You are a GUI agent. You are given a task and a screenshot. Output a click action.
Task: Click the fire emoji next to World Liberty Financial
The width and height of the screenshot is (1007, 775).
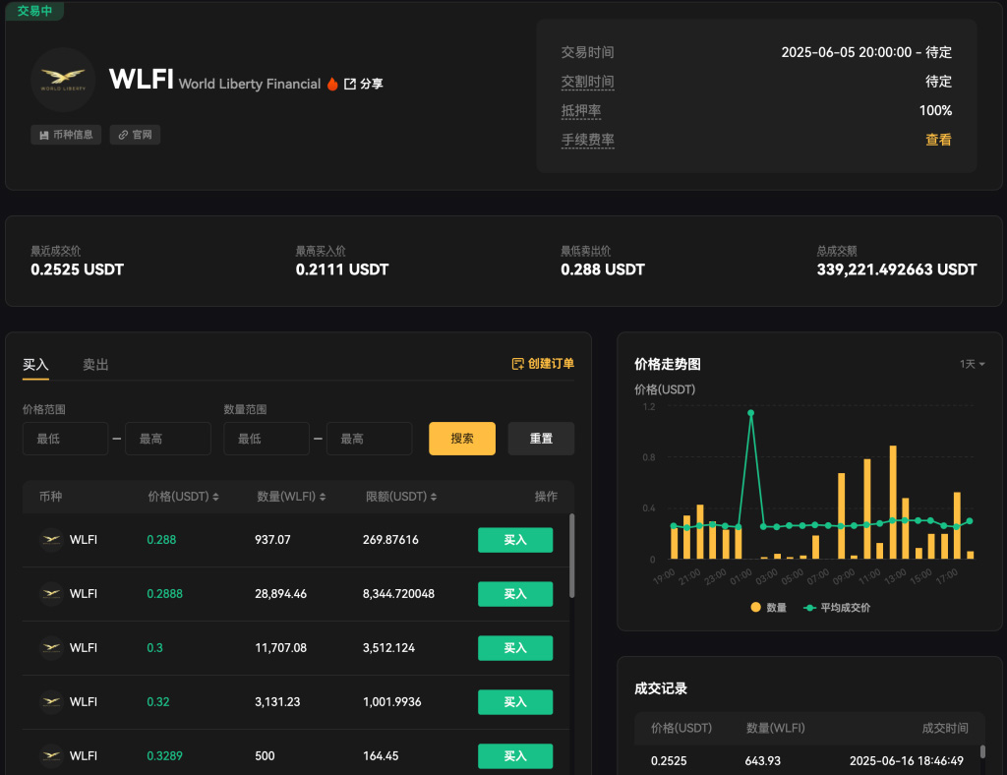333,84
